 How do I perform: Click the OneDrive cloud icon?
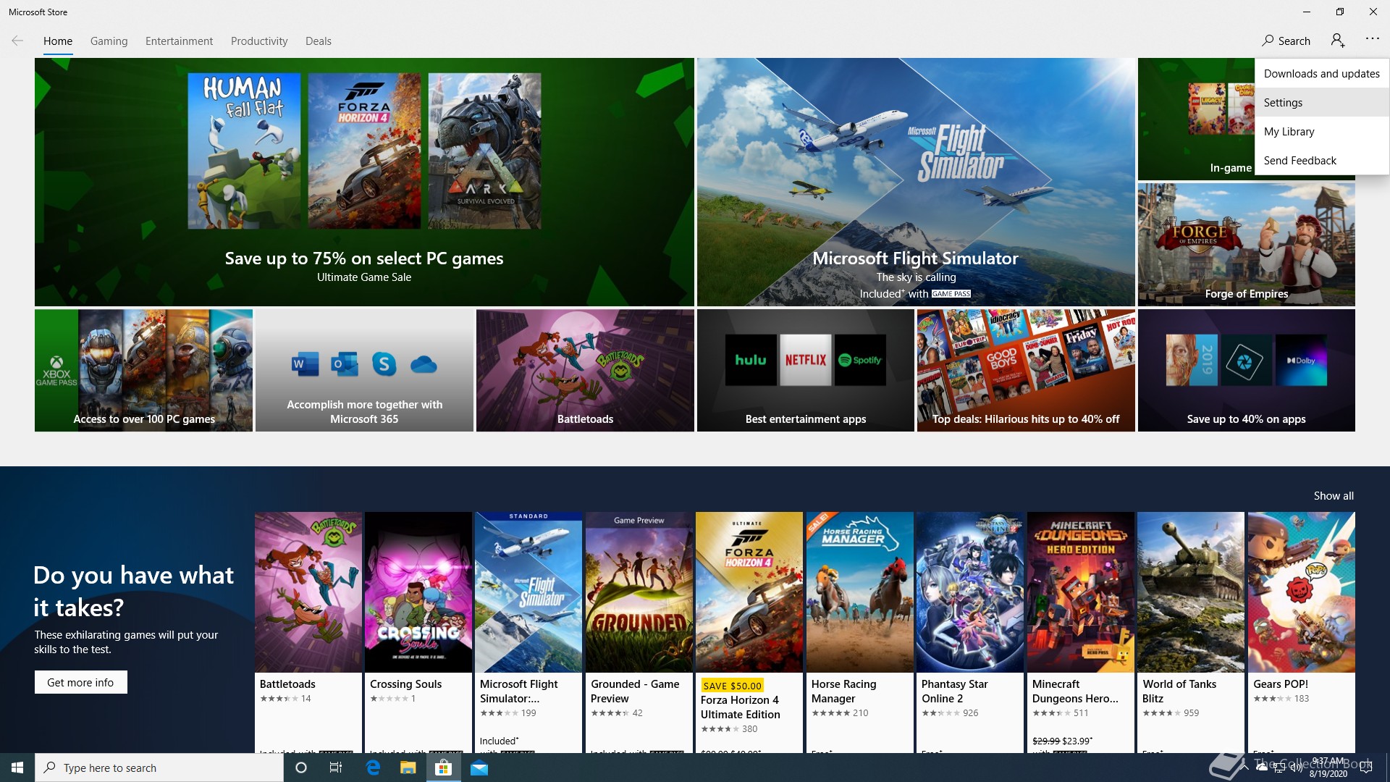point(424,365)
